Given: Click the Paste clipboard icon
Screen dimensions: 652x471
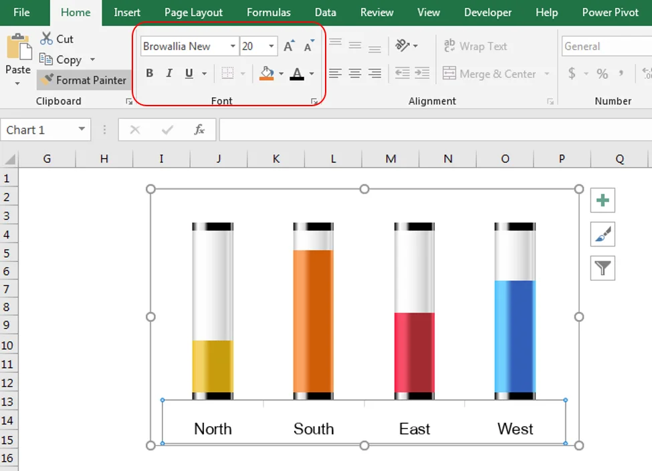Looking at the screenshot, I should pyautogui.click(x=18, y=47).
